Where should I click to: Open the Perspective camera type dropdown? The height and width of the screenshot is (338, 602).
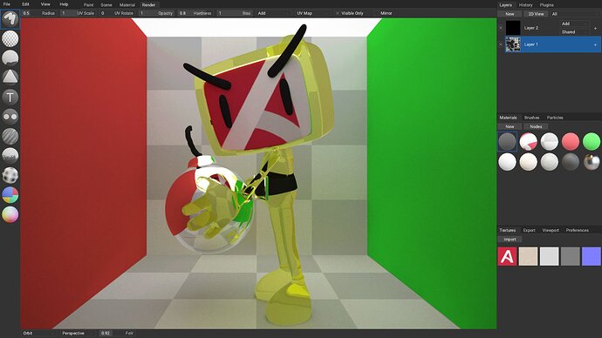click(78, 333)
